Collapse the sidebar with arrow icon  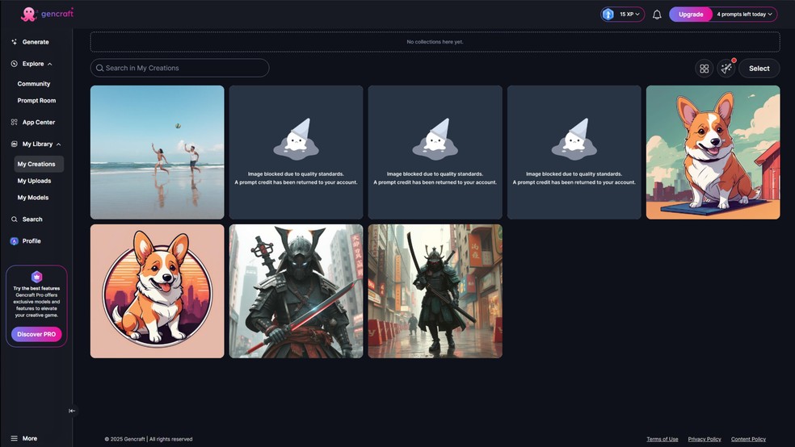click(72, 411)
